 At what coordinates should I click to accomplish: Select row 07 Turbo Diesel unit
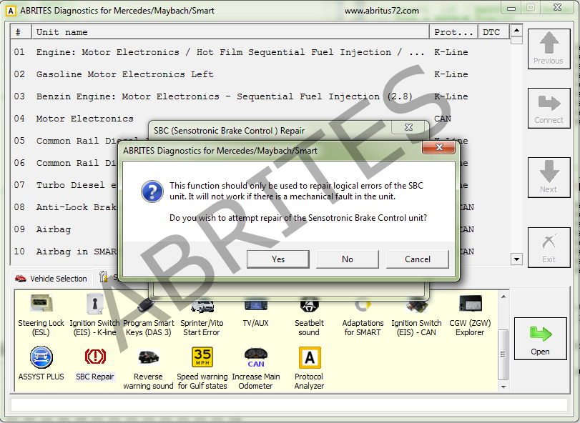pyautogui.click(x=64, y=185)
